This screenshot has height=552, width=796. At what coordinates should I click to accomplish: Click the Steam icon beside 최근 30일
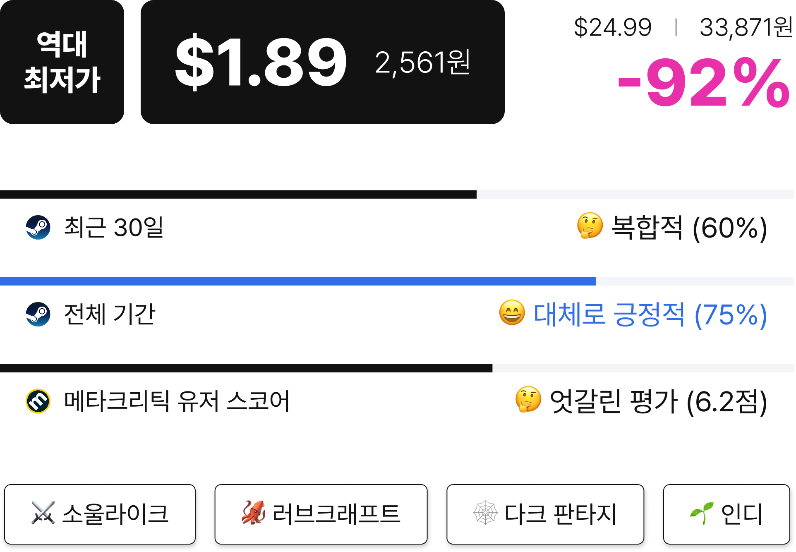38,227
